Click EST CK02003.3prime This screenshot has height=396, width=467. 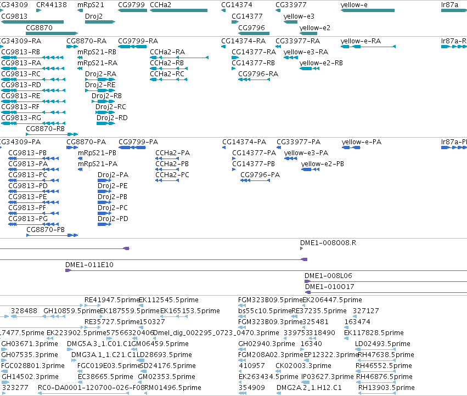(x=278, y=371)
